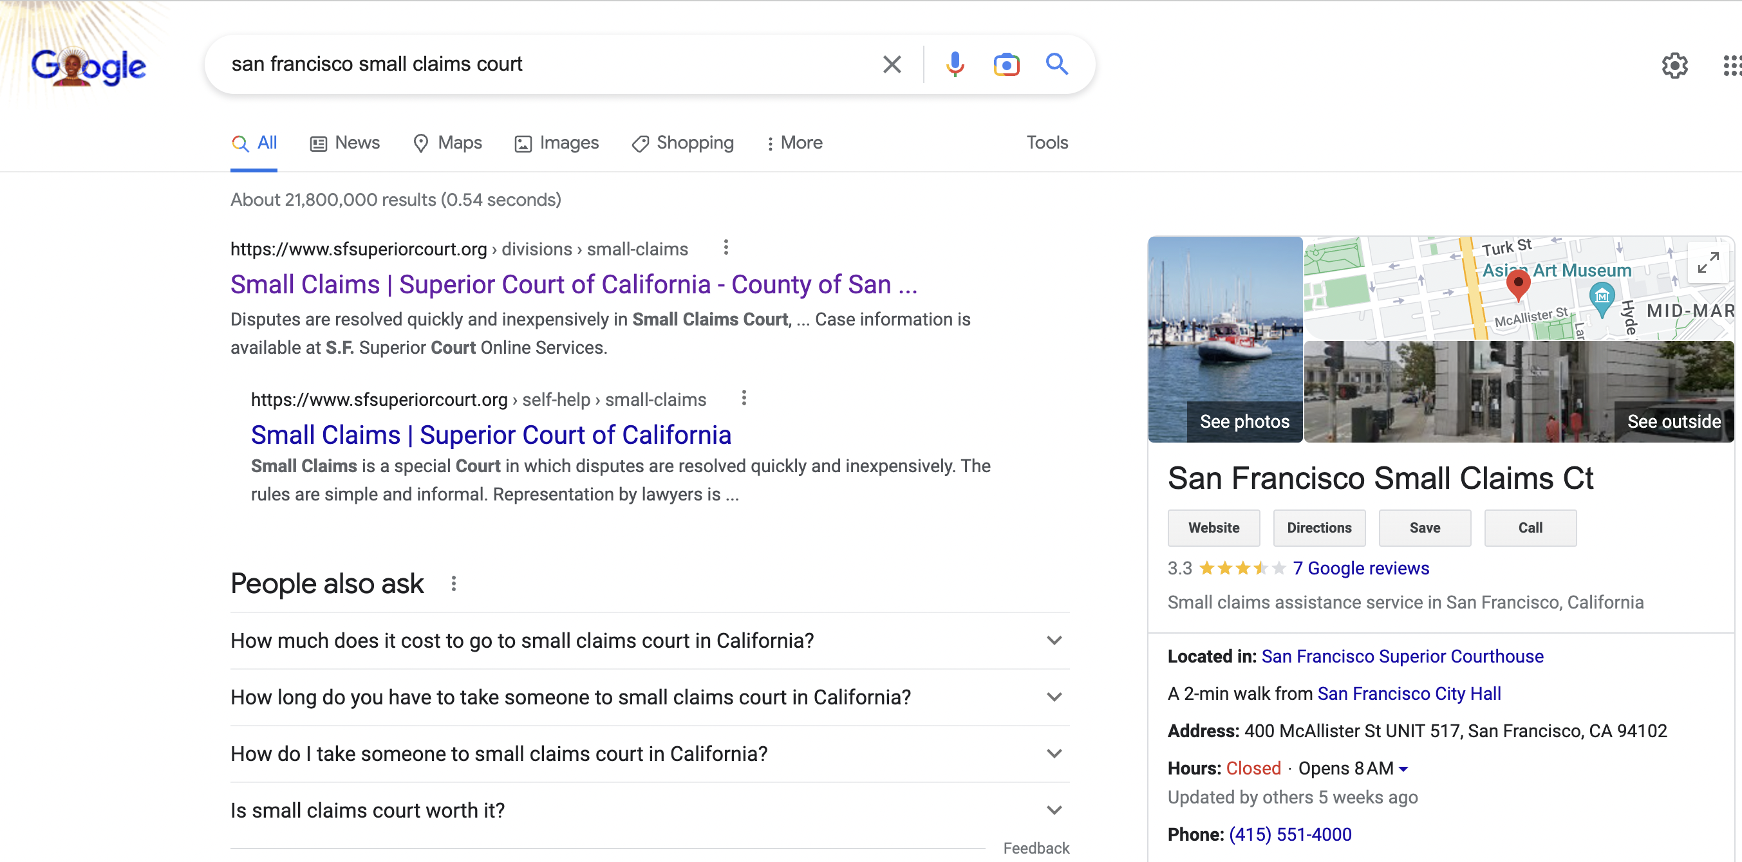
Task: Open See photos thumbnail
Action: click(x=1224, y=340)
